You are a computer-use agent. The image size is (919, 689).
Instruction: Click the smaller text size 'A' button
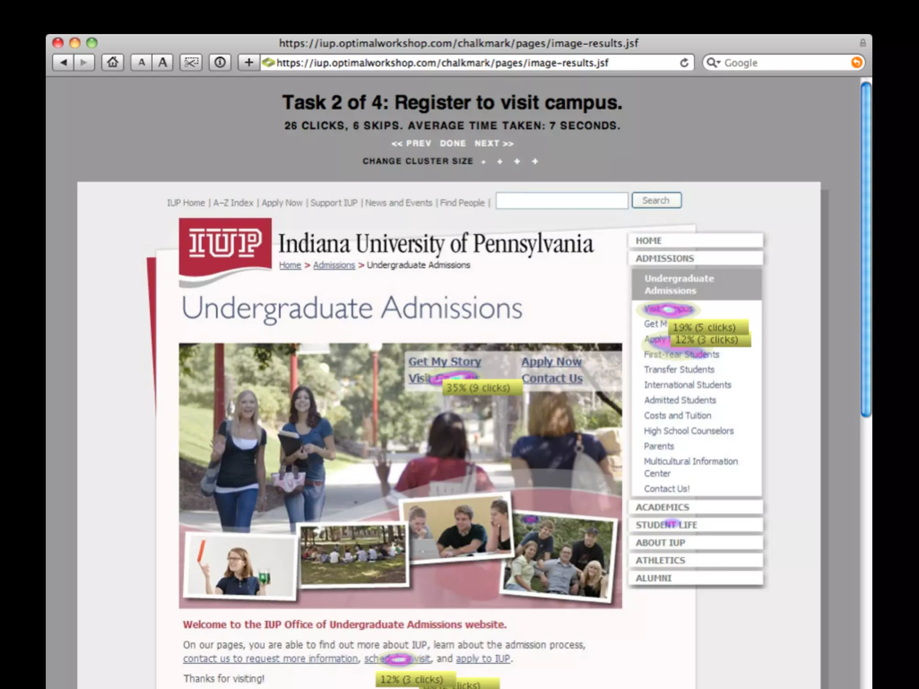pos(141,63)
